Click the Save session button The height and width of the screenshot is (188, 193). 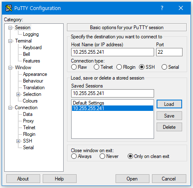click(169, 115)
